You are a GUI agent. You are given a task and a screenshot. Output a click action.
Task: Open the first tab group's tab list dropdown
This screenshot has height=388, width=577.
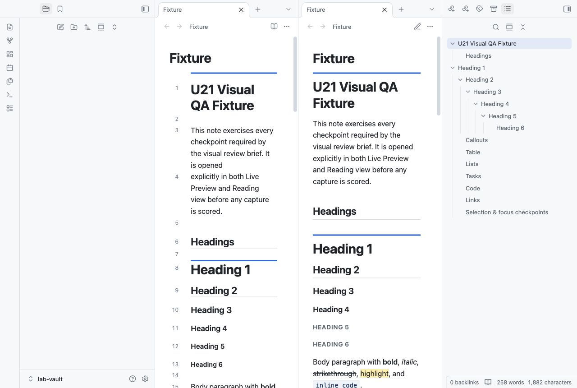[x=288, y=9]
